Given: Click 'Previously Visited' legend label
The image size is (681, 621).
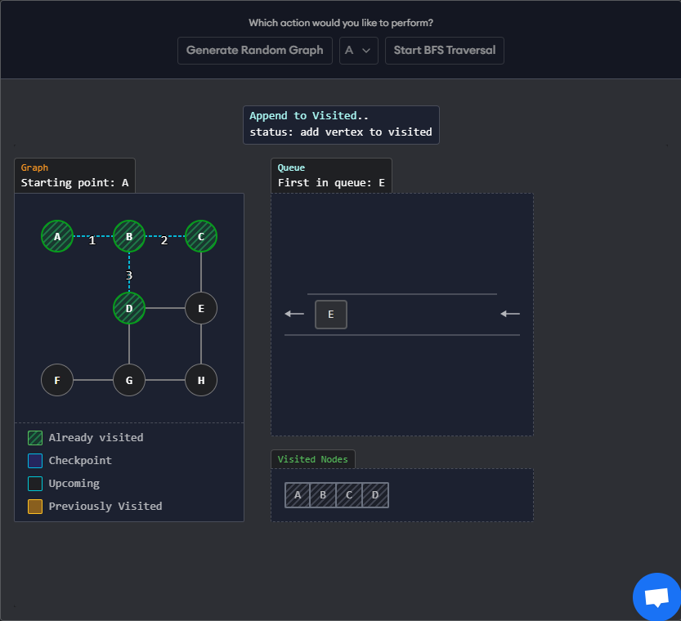Looking at the screenshot, I should (105, 507).
